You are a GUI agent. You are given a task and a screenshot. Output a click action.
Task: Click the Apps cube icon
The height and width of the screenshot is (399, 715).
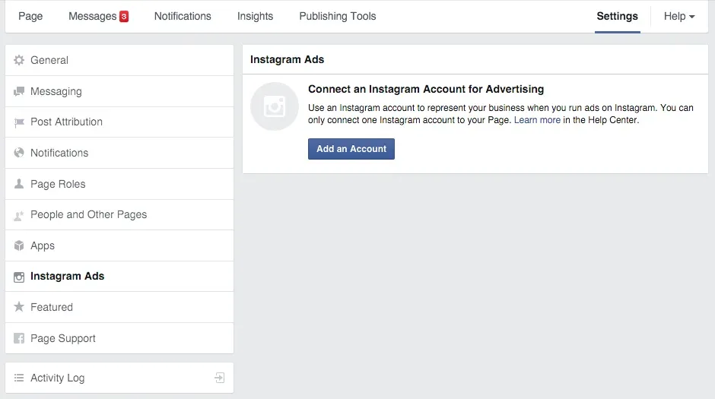coord(19,246)
